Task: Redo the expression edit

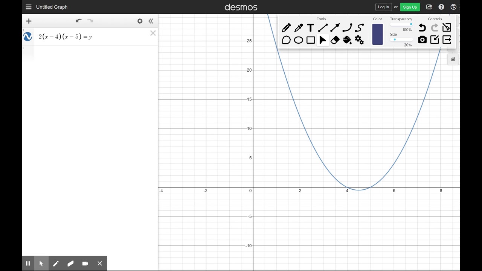Action: (x=90, y=21)
